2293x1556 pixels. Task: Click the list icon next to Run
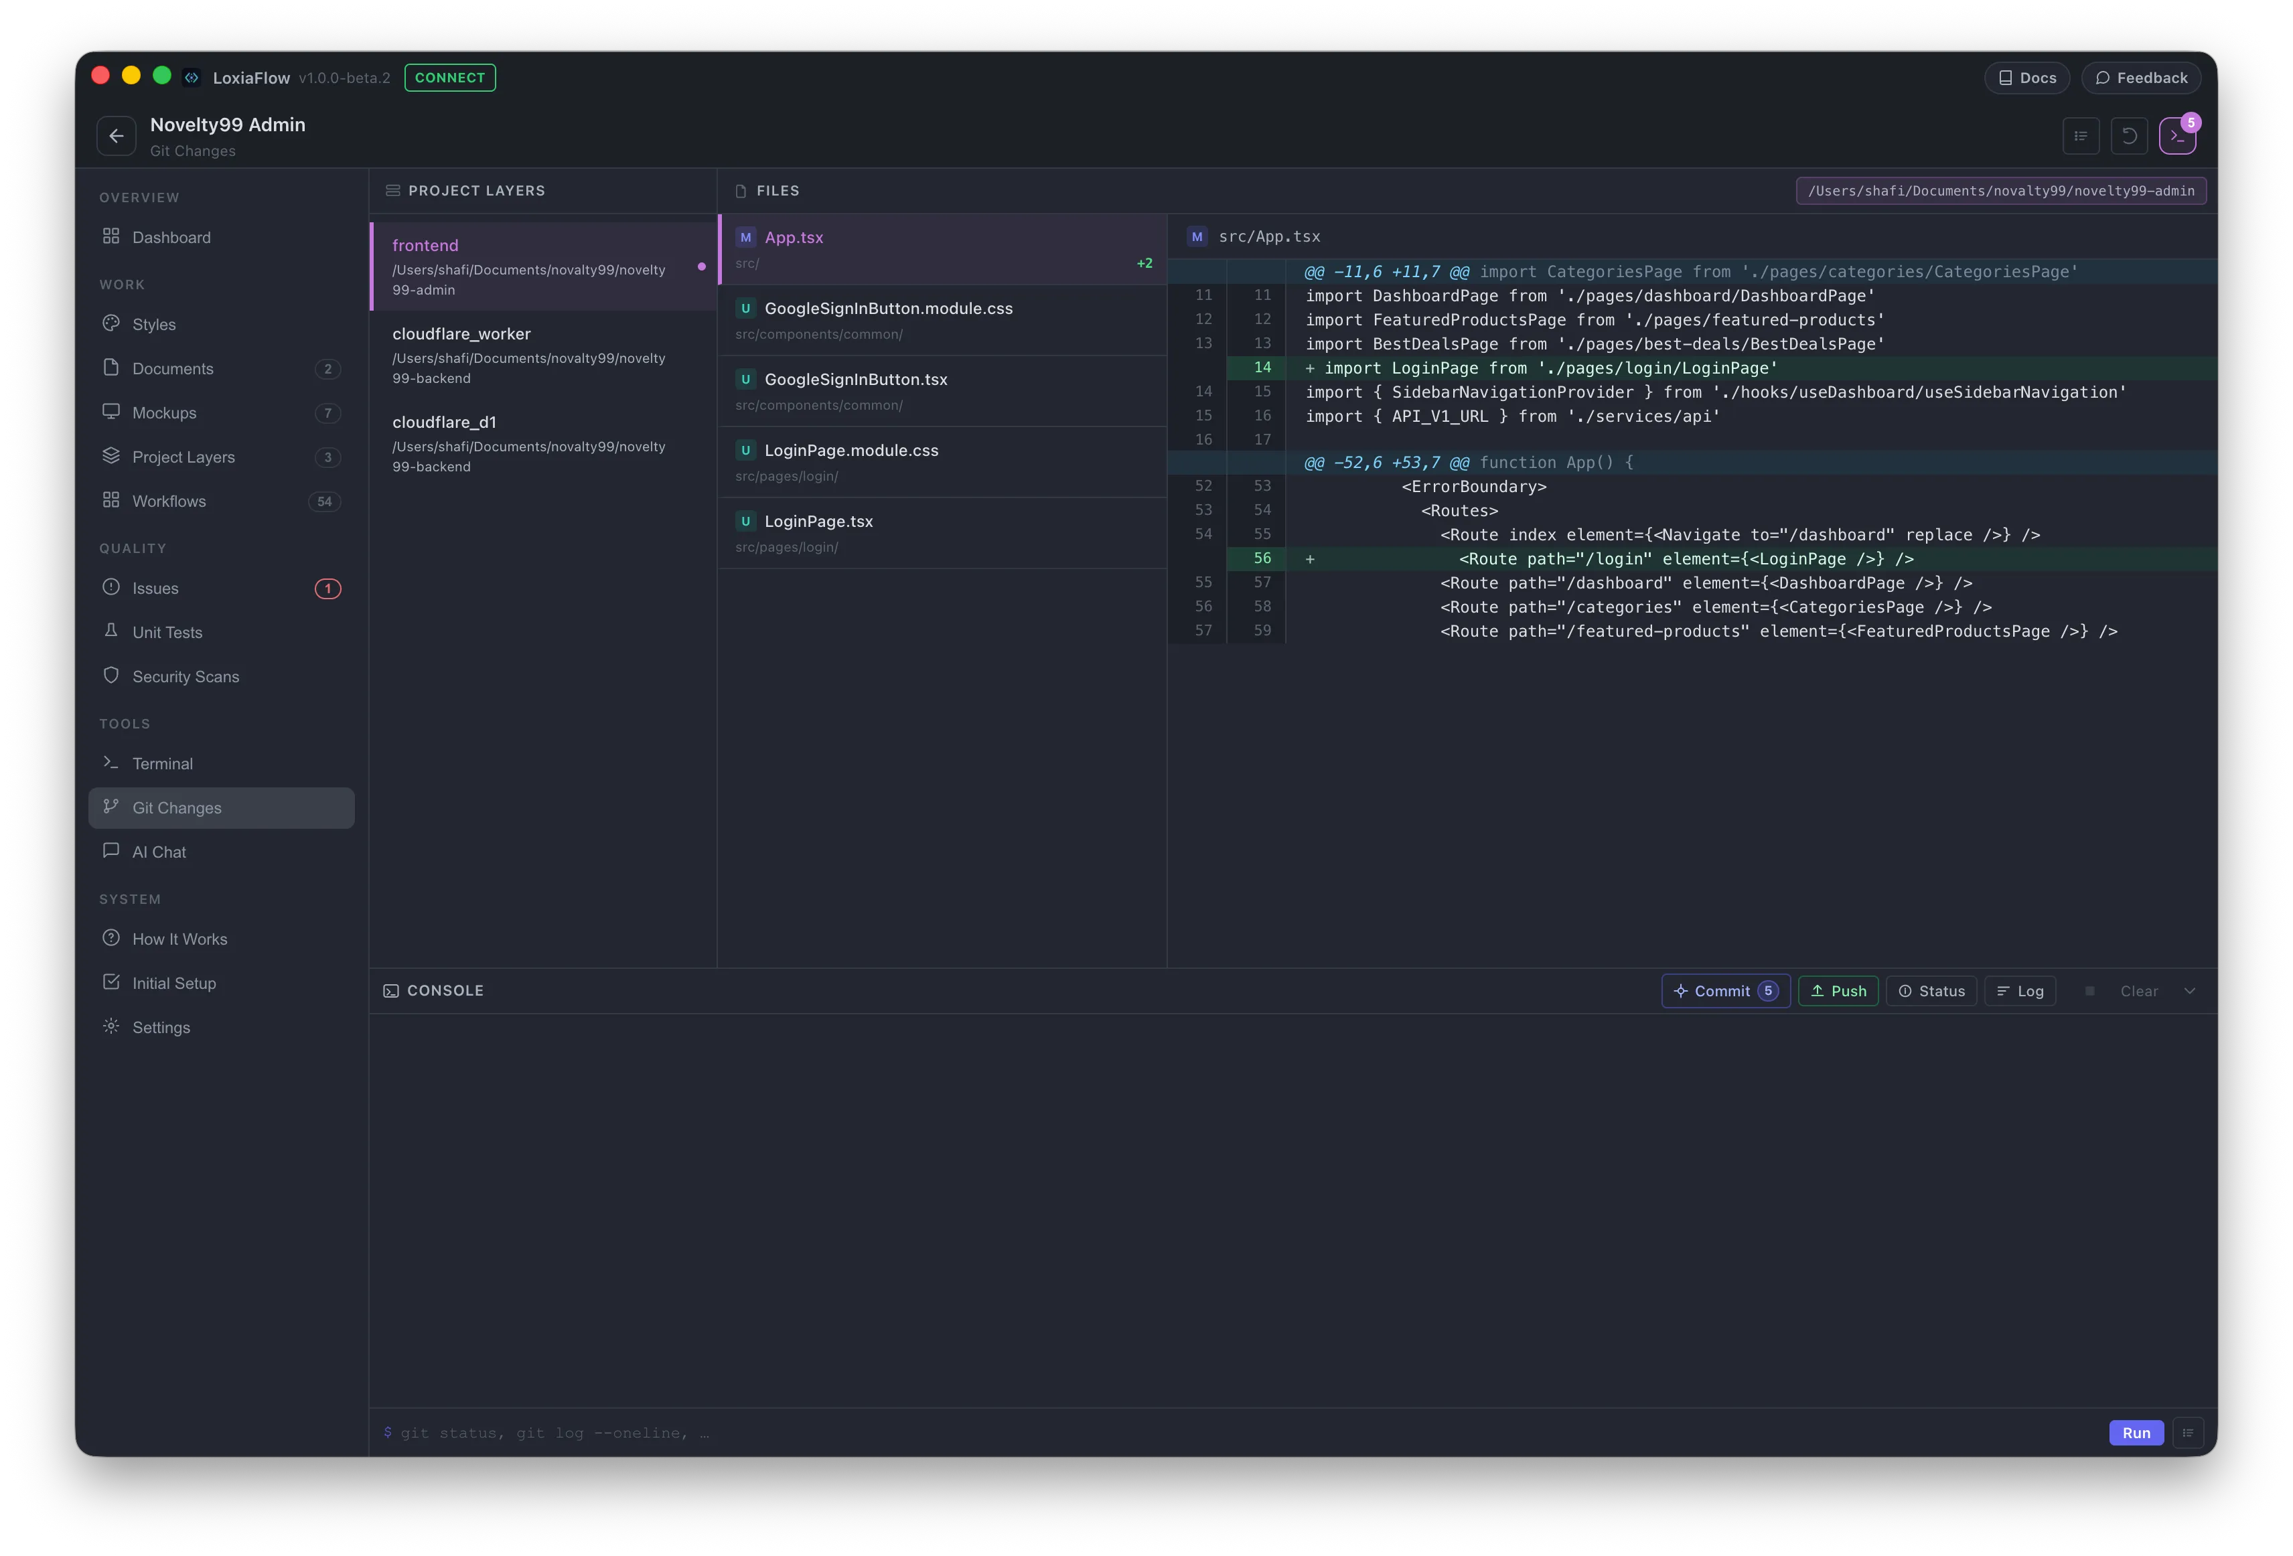click(x=2187, y=1433)
